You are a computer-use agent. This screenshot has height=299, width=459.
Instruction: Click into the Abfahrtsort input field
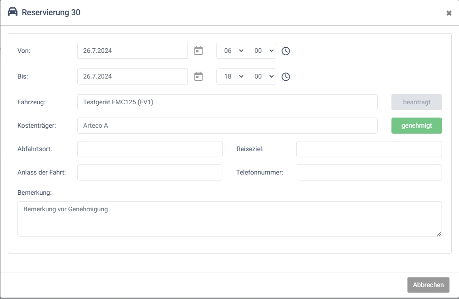click(150, 149)
